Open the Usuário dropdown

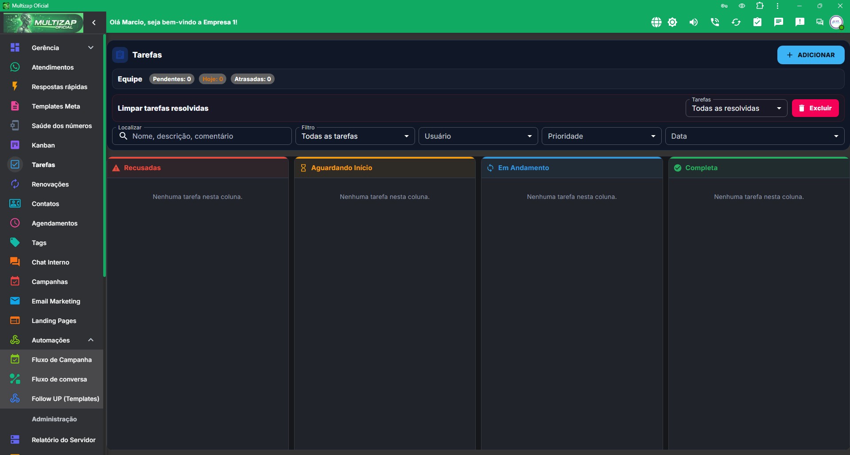click(x=478, y=136)
